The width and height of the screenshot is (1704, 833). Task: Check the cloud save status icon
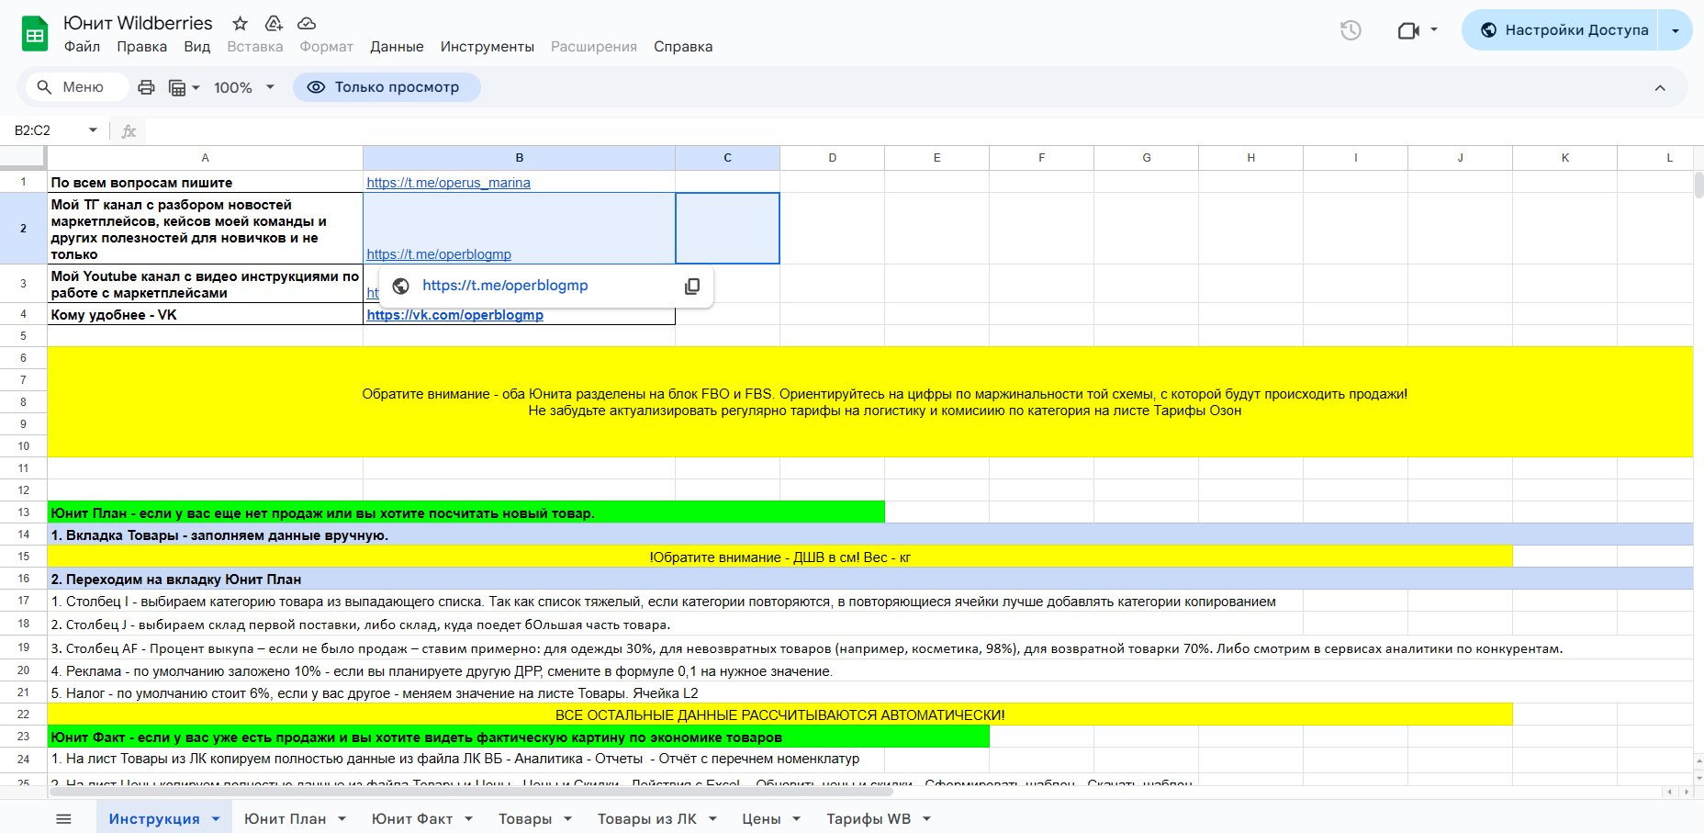307,23
